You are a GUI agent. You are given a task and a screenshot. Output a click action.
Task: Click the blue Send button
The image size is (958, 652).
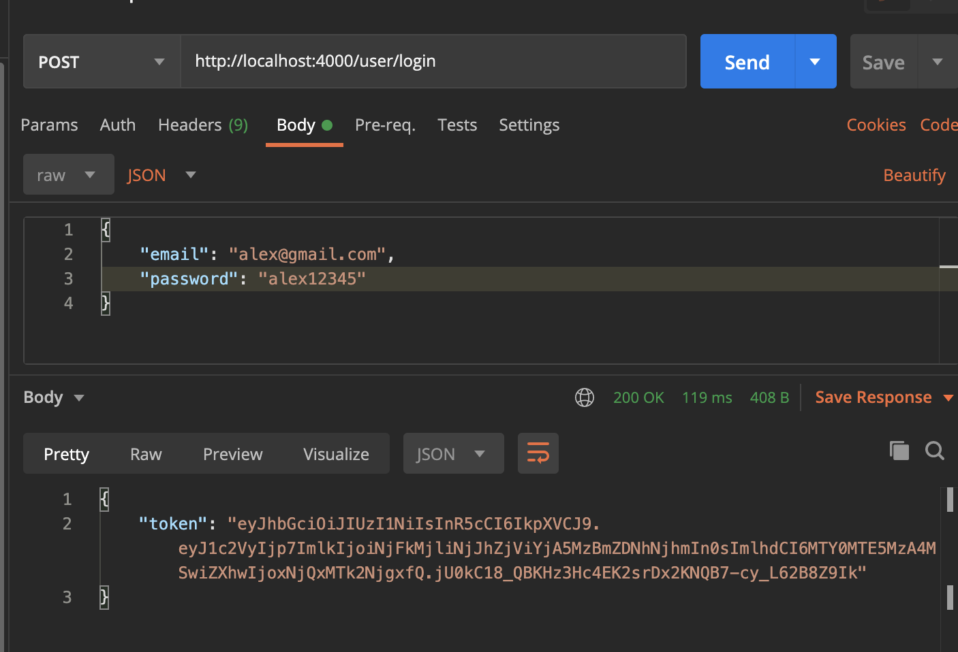pyautogui.click(x=747, y=61)
